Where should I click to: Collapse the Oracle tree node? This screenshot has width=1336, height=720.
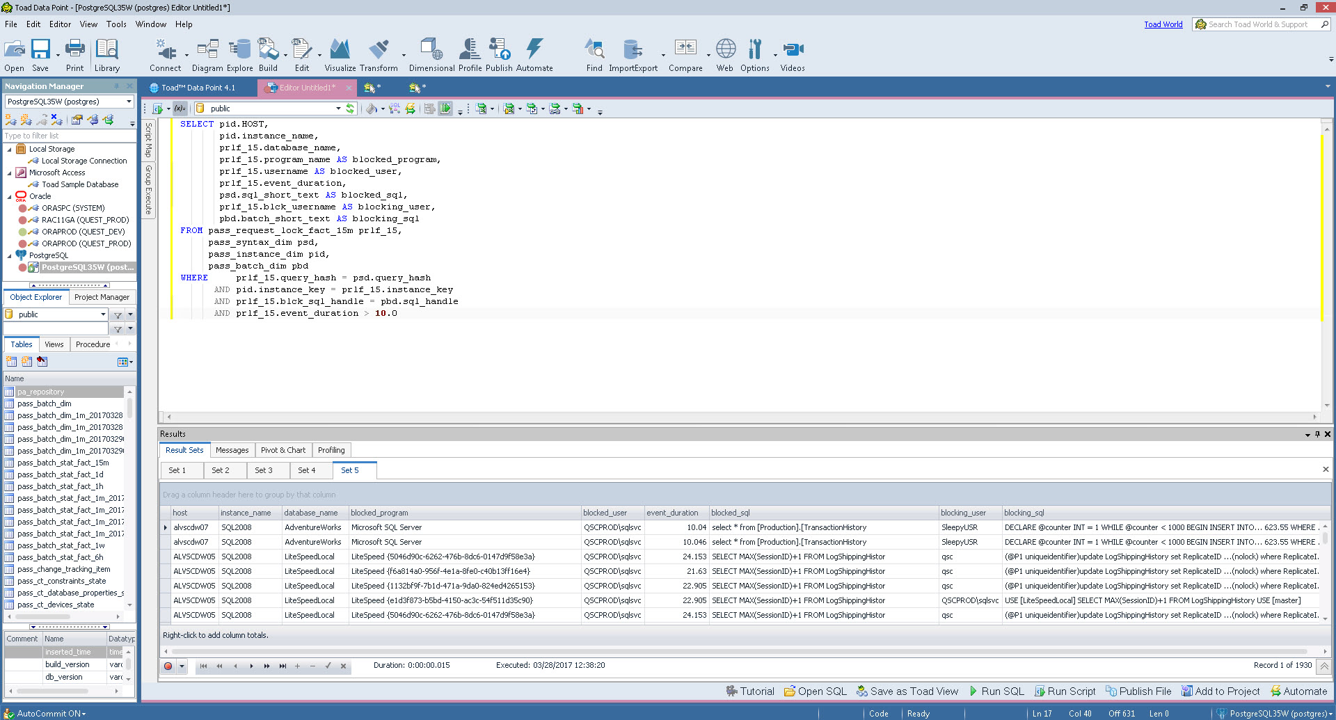(9, 196)
